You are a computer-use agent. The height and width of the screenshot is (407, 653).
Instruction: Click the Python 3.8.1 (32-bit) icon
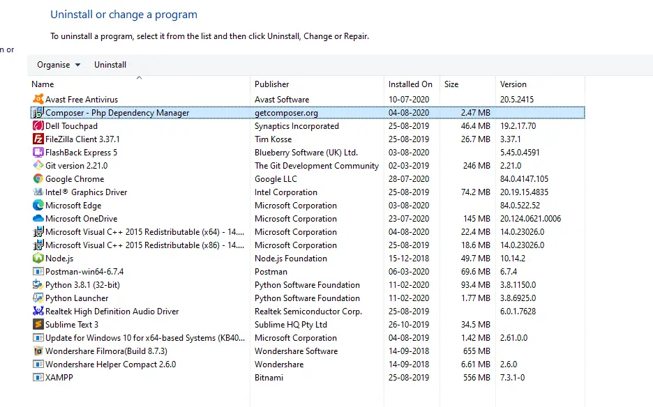pos(38,284)
